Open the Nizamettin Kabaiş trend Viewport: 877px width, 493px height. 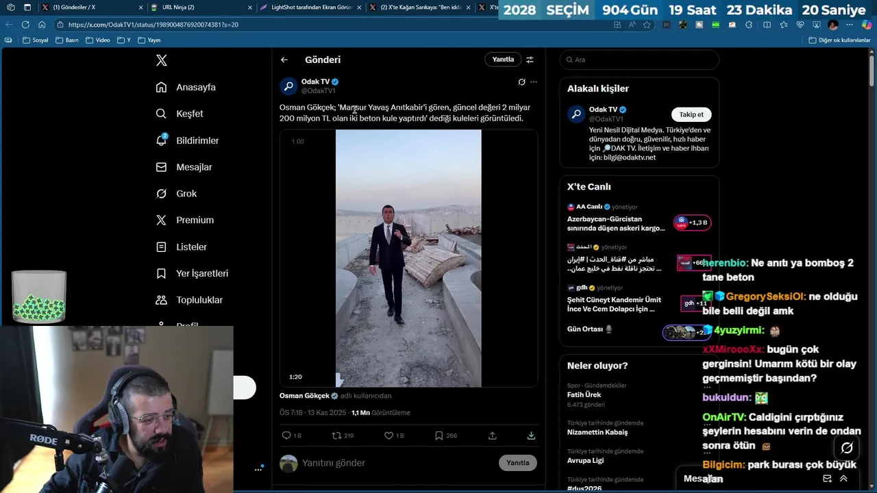639,428
